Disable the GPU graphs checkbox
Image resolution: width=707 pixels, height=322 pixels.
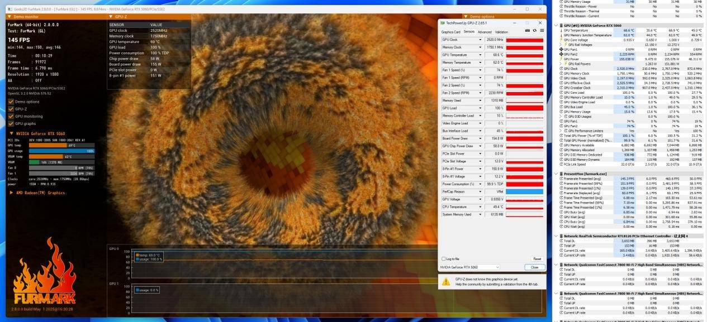point(11,123)
